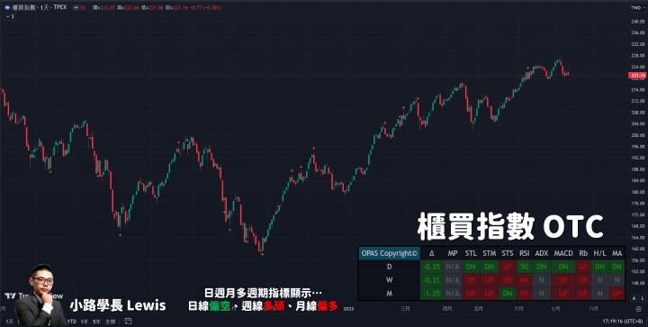Click the M row STS cell showing DN

[x=508, y=294]
